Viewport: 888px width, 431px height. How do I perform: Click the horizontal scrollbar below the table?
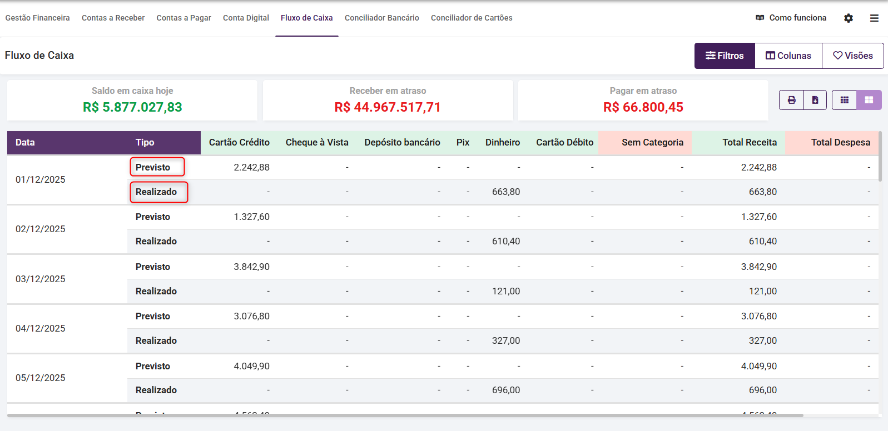405,415
